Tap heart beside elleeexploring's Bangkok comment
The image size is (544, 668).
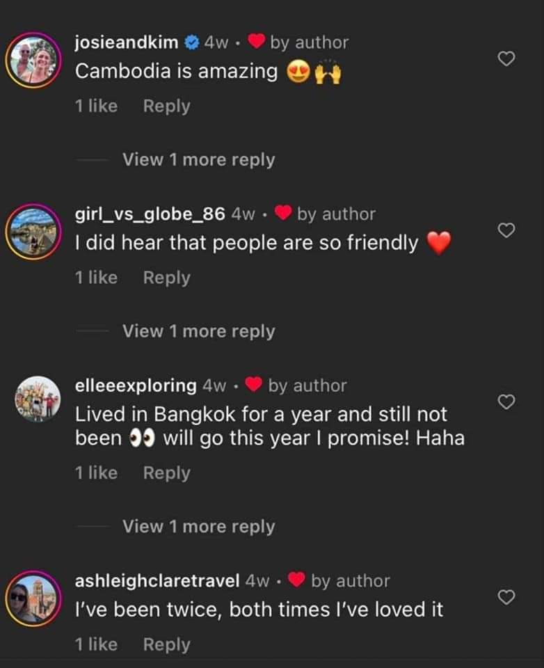point(507,401)
